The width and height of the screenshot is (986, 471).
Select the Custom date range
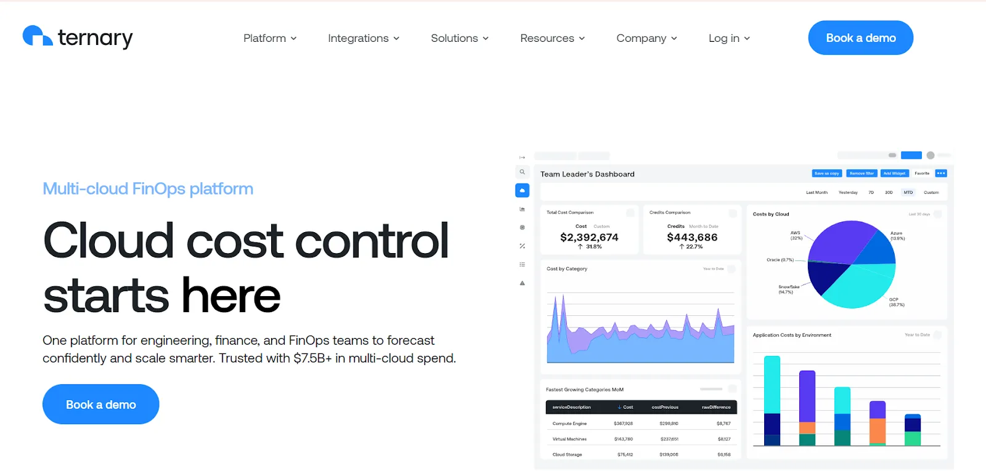point(931,193)
